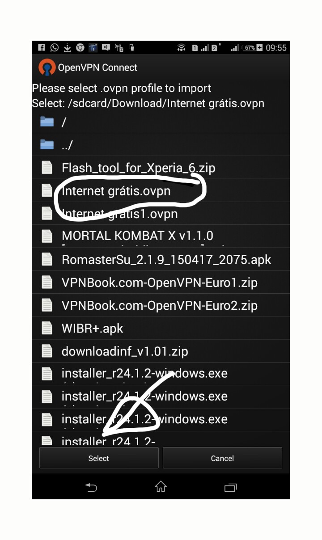Screen dimensions: 322x540
Task: Select RomasterSu_2.1.9_150417_2075.apk file
Action: (161, 259)
